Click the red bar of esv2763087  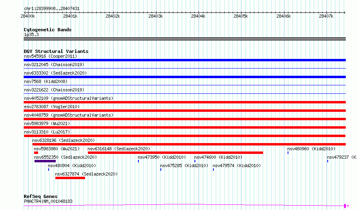point(185,111)
